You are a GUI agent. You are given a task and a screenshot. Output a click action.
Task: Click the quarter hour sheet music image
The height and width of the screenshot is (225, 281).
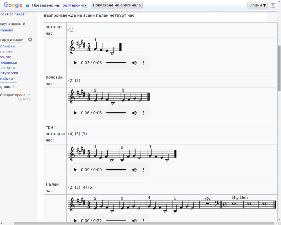click(x=95, y=46)
